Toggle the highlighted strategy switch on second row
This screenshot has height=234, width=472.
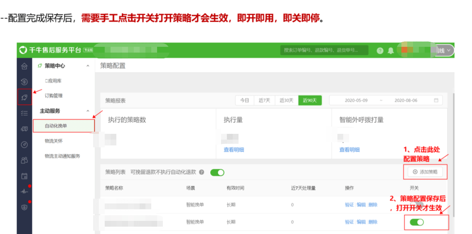pyautogui.click(x=417, y=222)
